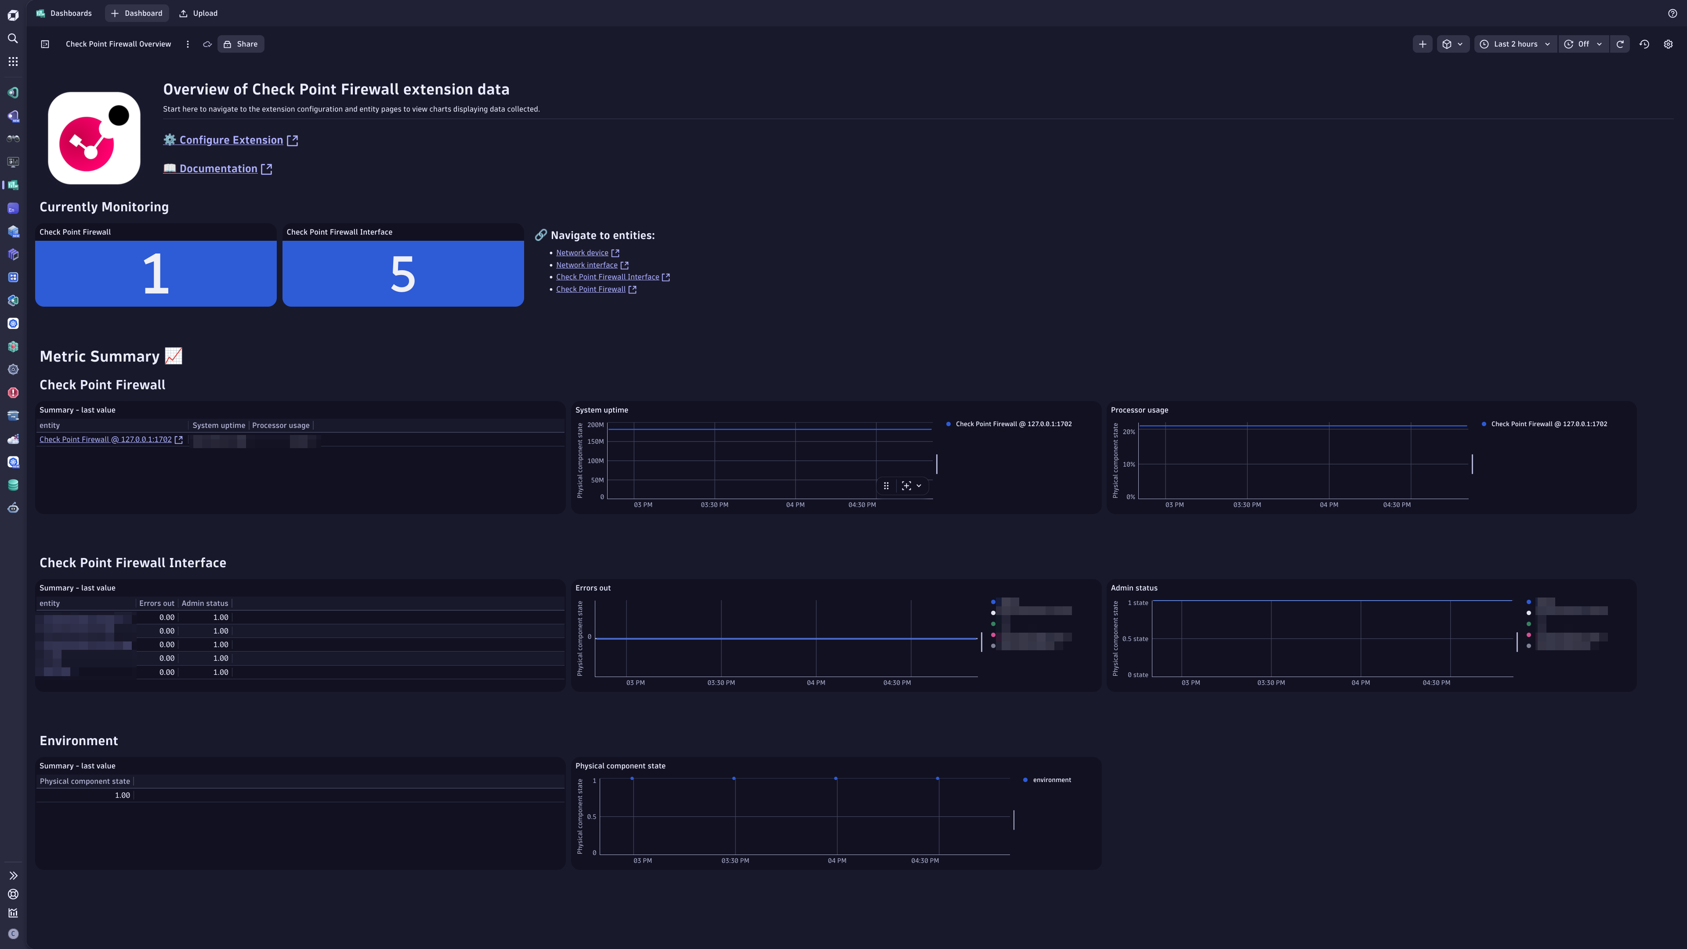Open the white Kubernetes wheel app icon
Viewport: 1687px width, 949px height.
pos(13,323)
